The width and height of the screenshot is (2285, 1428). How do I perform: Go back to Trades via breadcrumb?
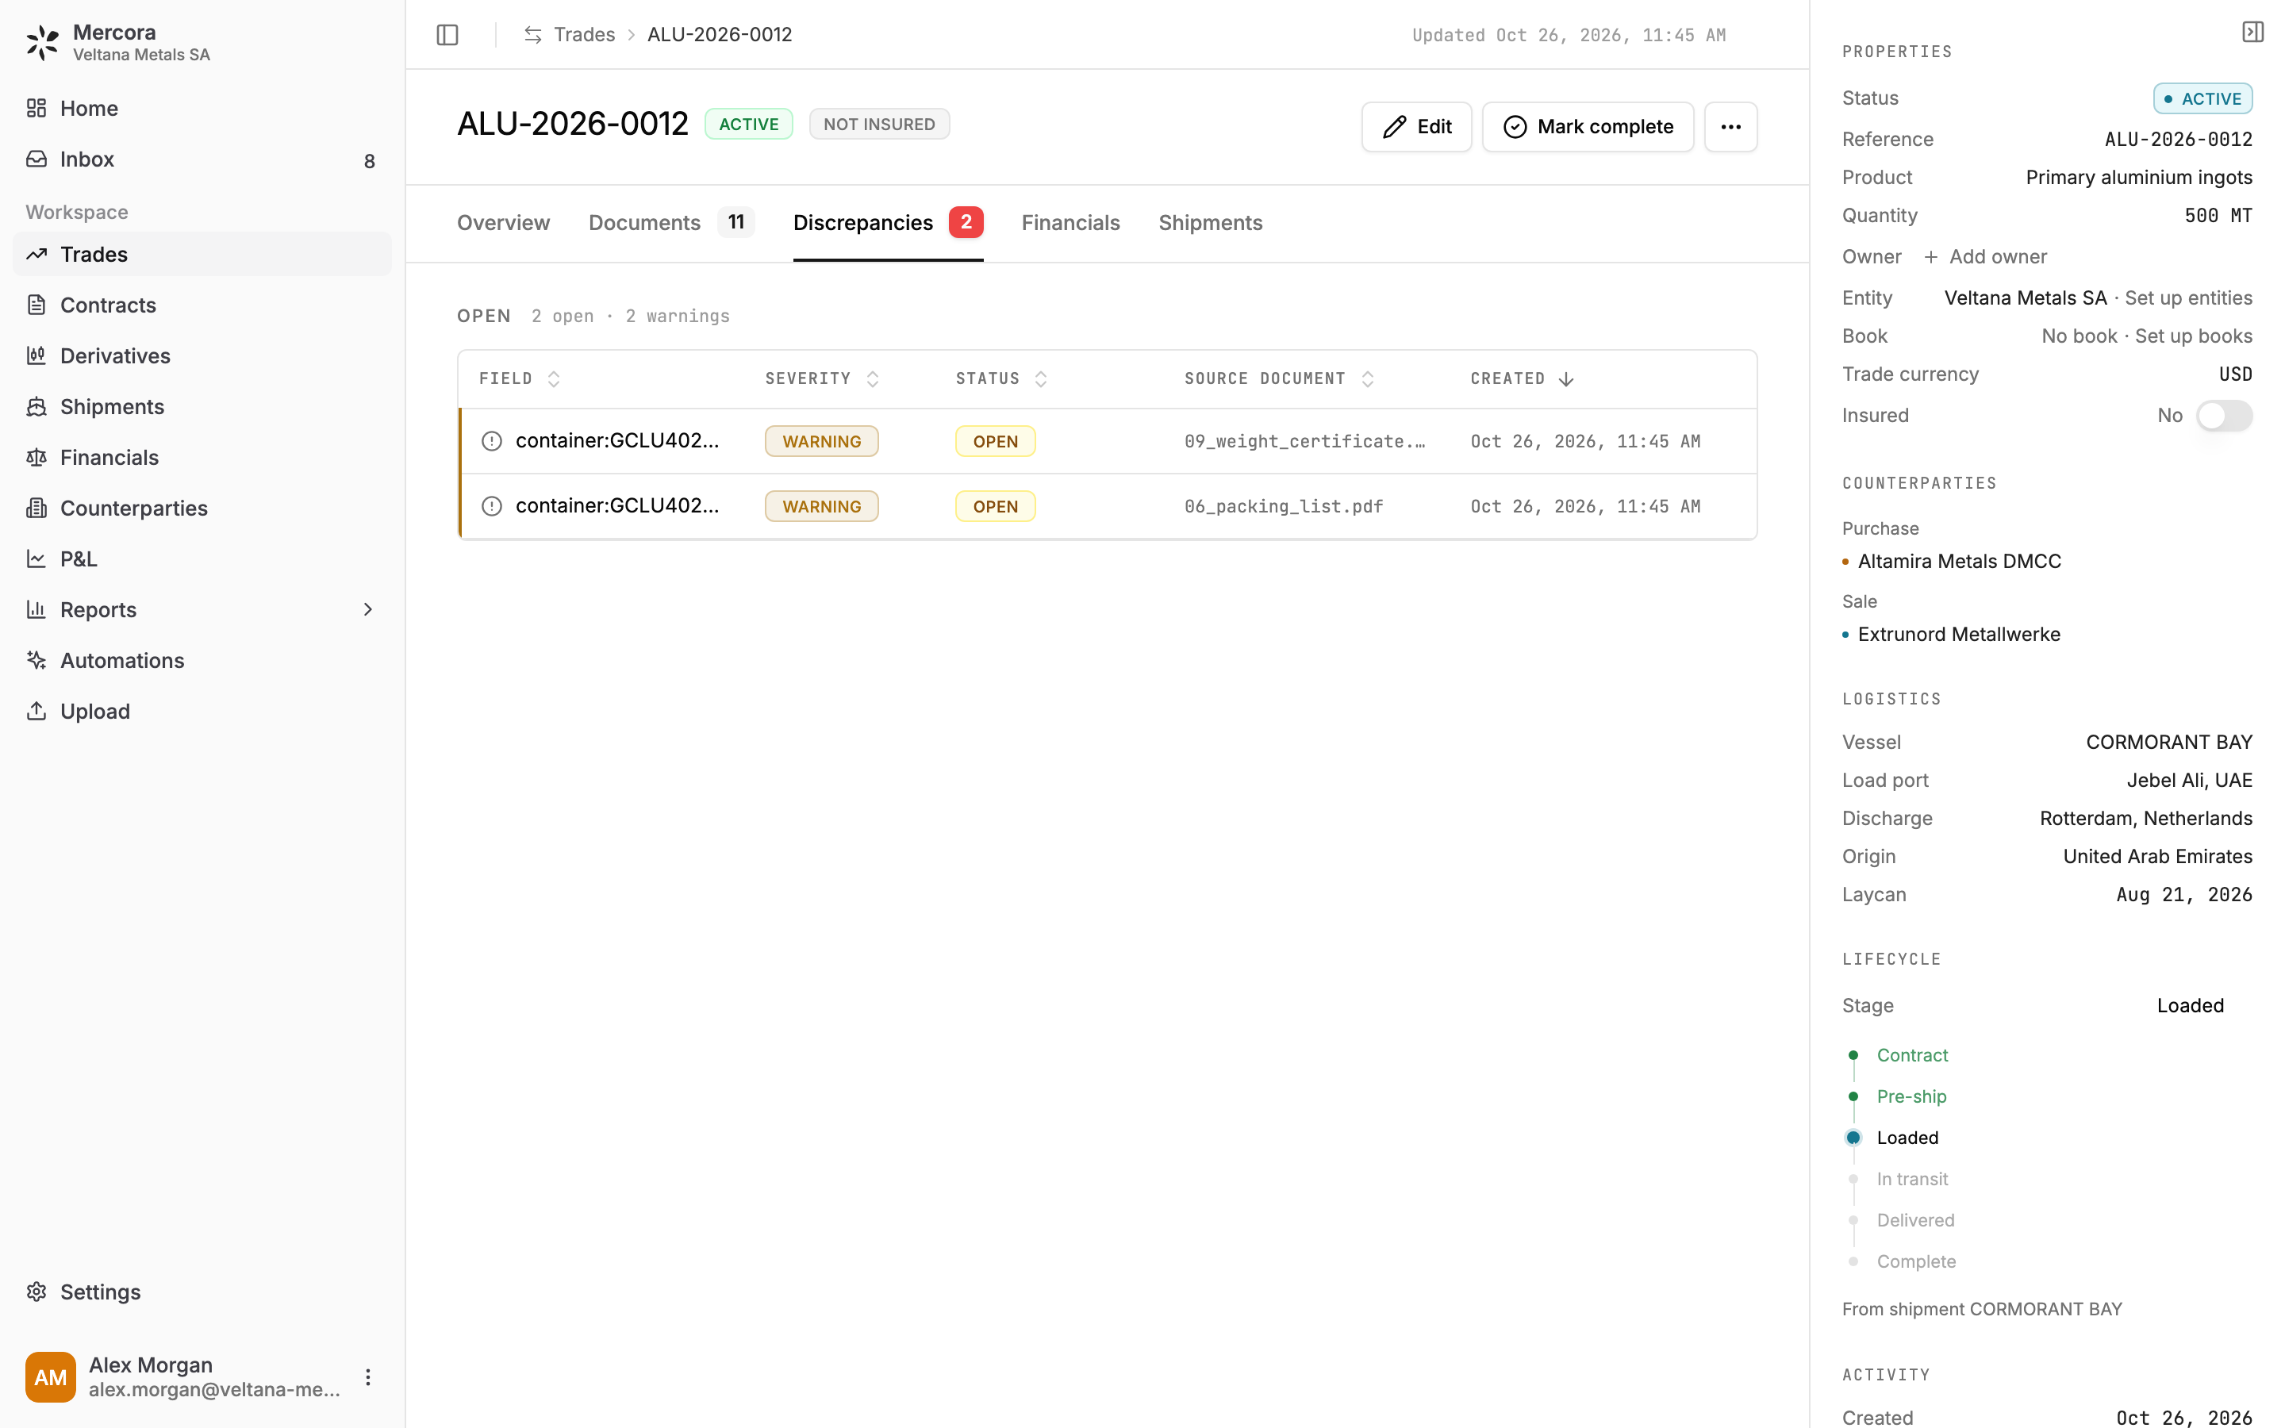coord(583,35)
